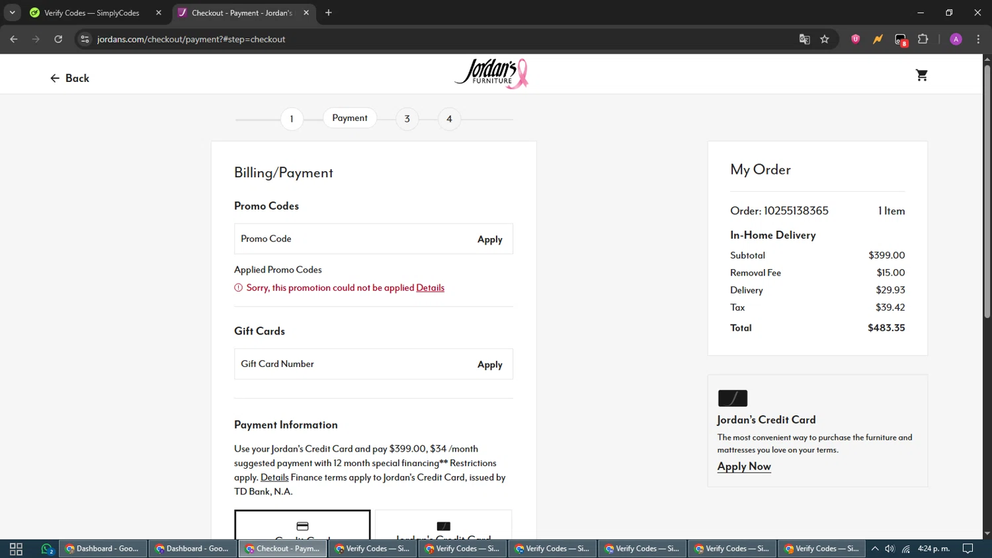Go to checkout step 1

292,119
